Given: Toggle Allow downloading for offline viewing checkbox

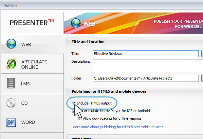Looking at the screenshot, I should (80, 118).
